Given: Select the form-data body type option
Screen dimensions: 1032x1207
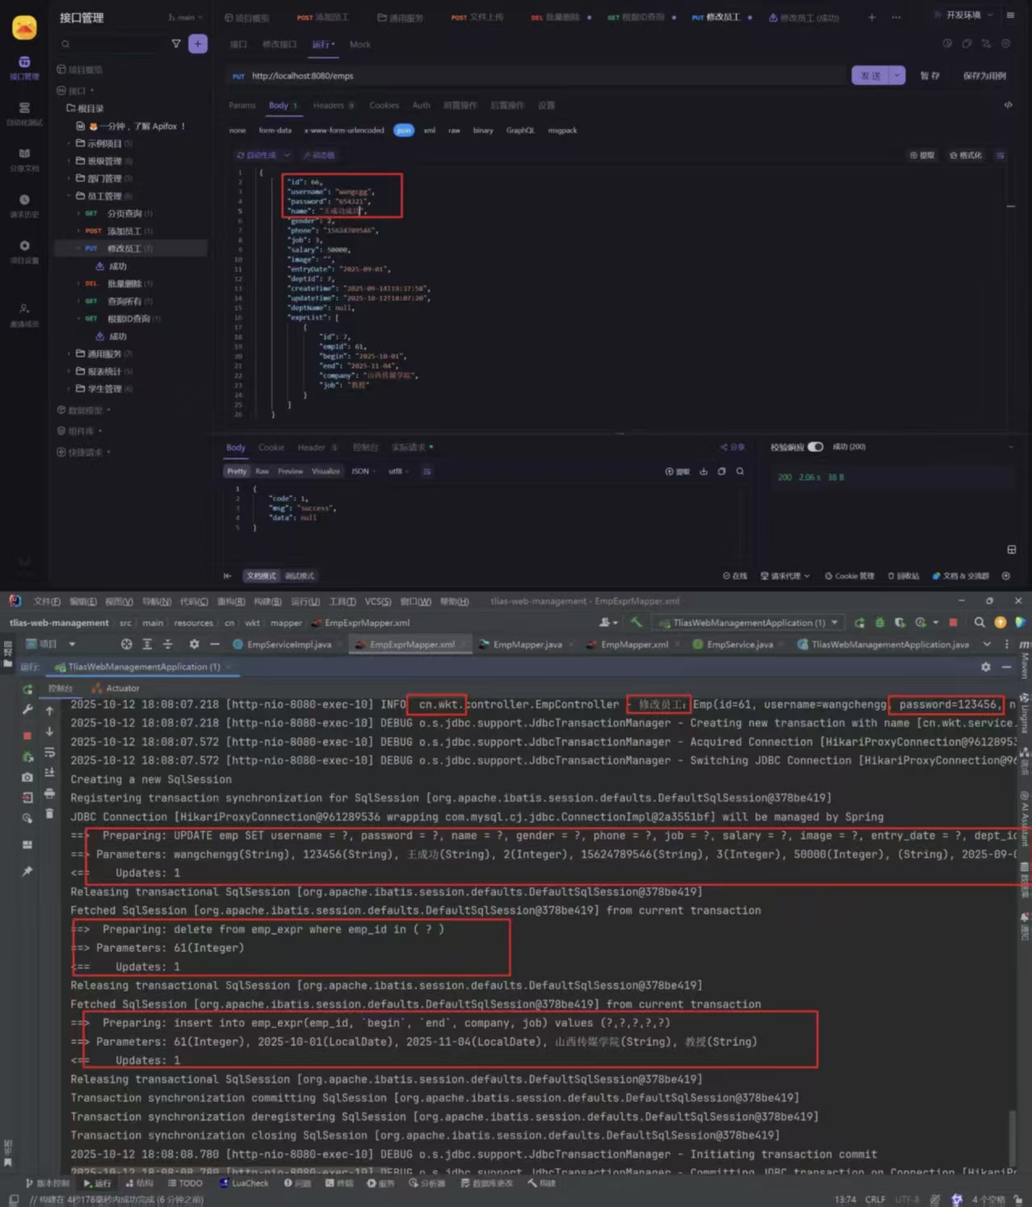Looking at the screenshot, I should click(x=275, y=130).
